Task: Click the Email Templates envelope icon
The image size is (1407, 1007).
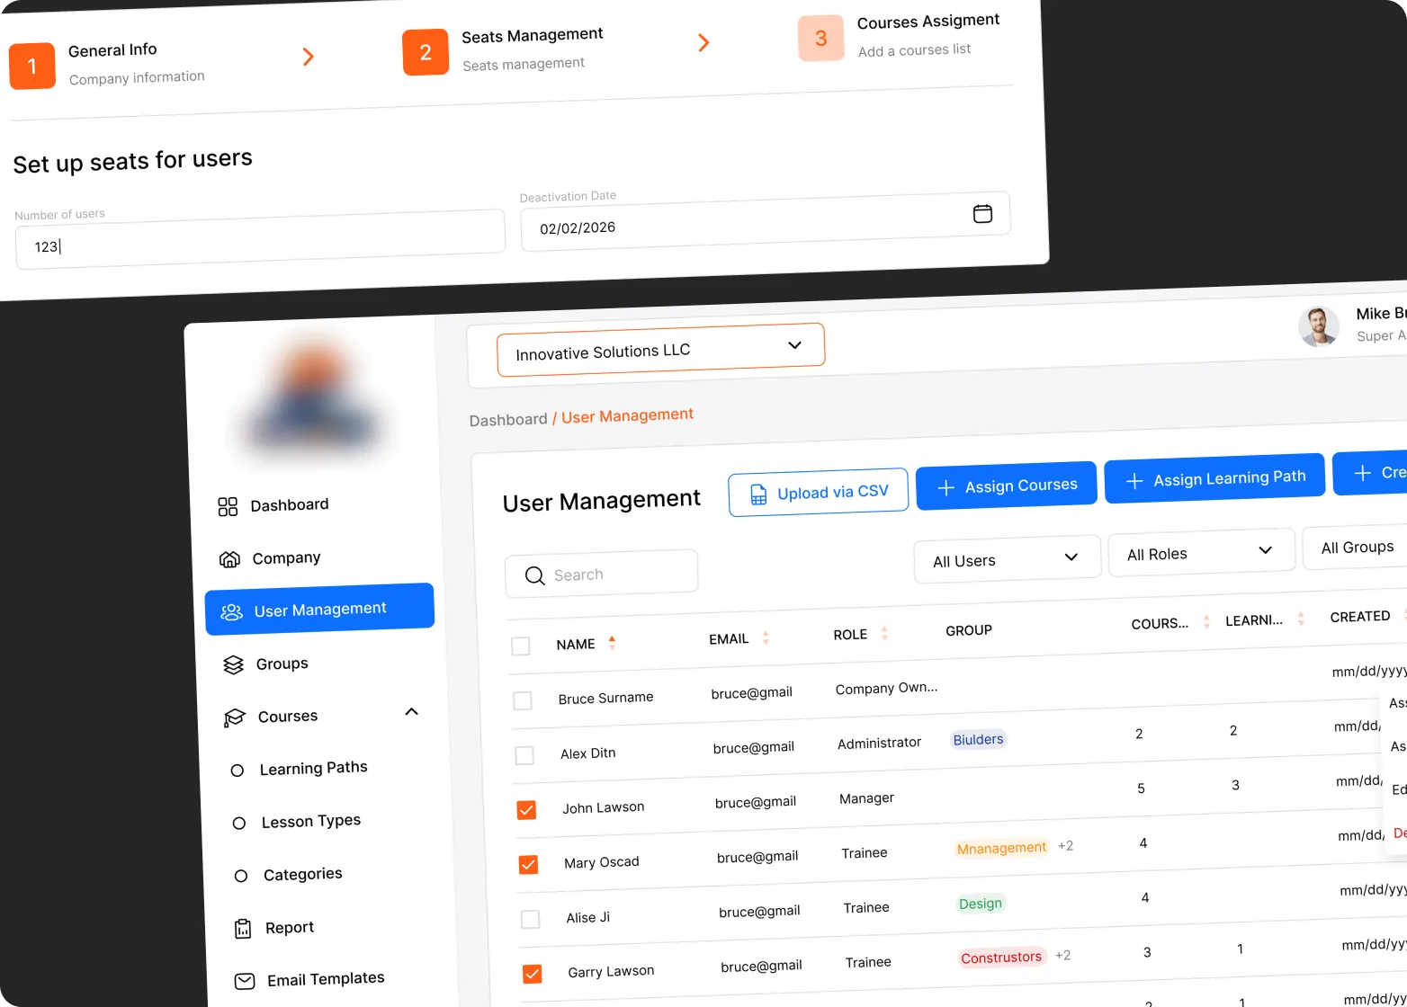Action: click(245, 981)
